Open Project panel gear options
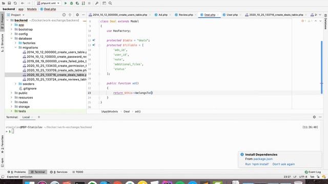This screenshot has height=184, width=328. click(x=77, y=15)
